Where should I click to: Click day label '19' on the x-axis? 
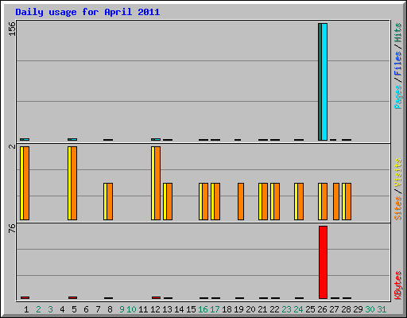[x=238, y=309]
